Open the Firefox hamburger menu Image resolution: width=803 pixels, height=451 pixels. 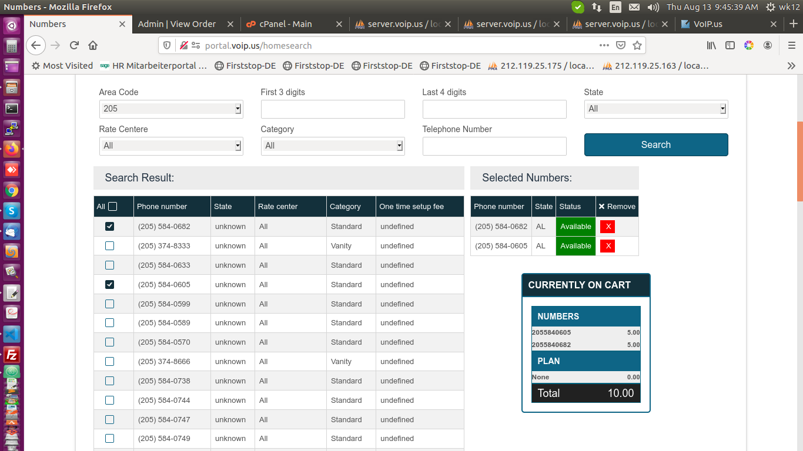792,45
